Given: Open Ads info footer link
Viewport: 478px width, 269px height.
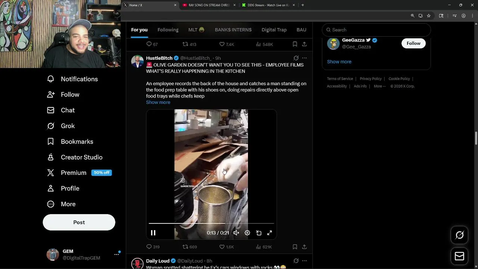Looking at the screenshot, I should point(360,86).
